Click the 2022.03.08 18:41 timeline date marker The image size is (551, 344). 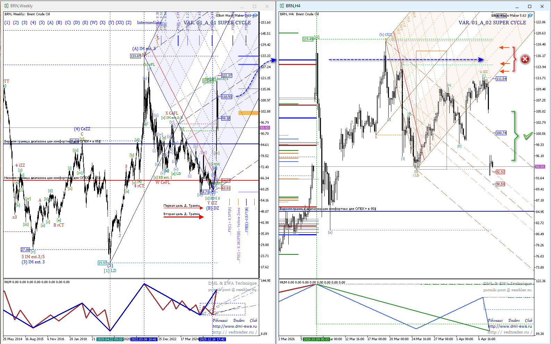point(144,339)
